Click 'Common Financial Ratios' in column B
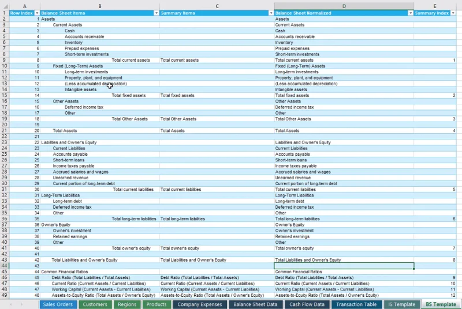 pos(65,272)
